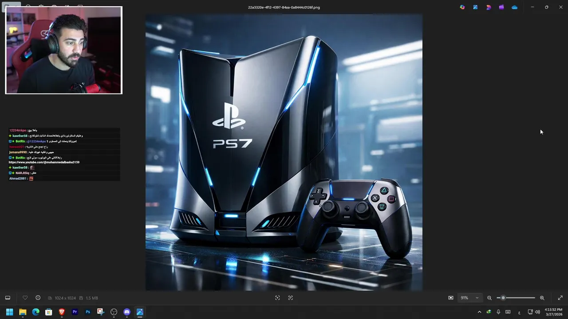
Task: Close the Photos window
Action: (560, 7)
